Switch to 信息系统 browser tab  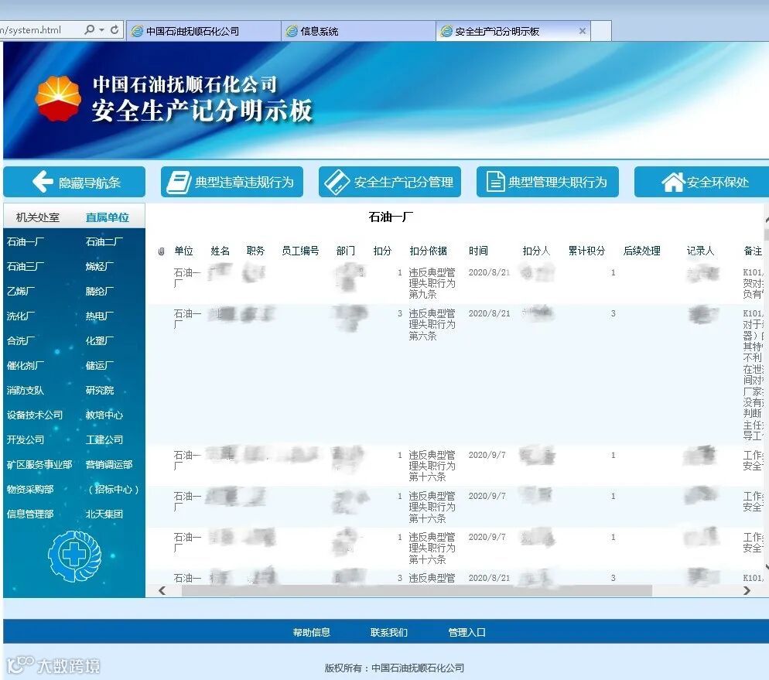coord(358,31)
